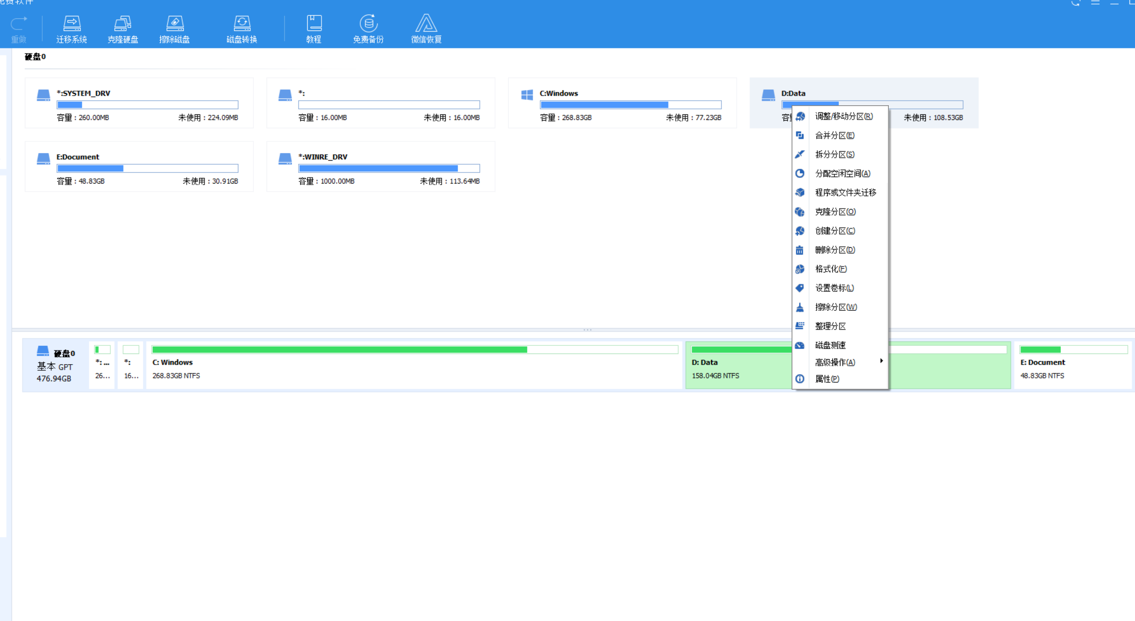
Task: Choose 克隆分区(O) clone partition entry
Action: (x=840, y=212)
